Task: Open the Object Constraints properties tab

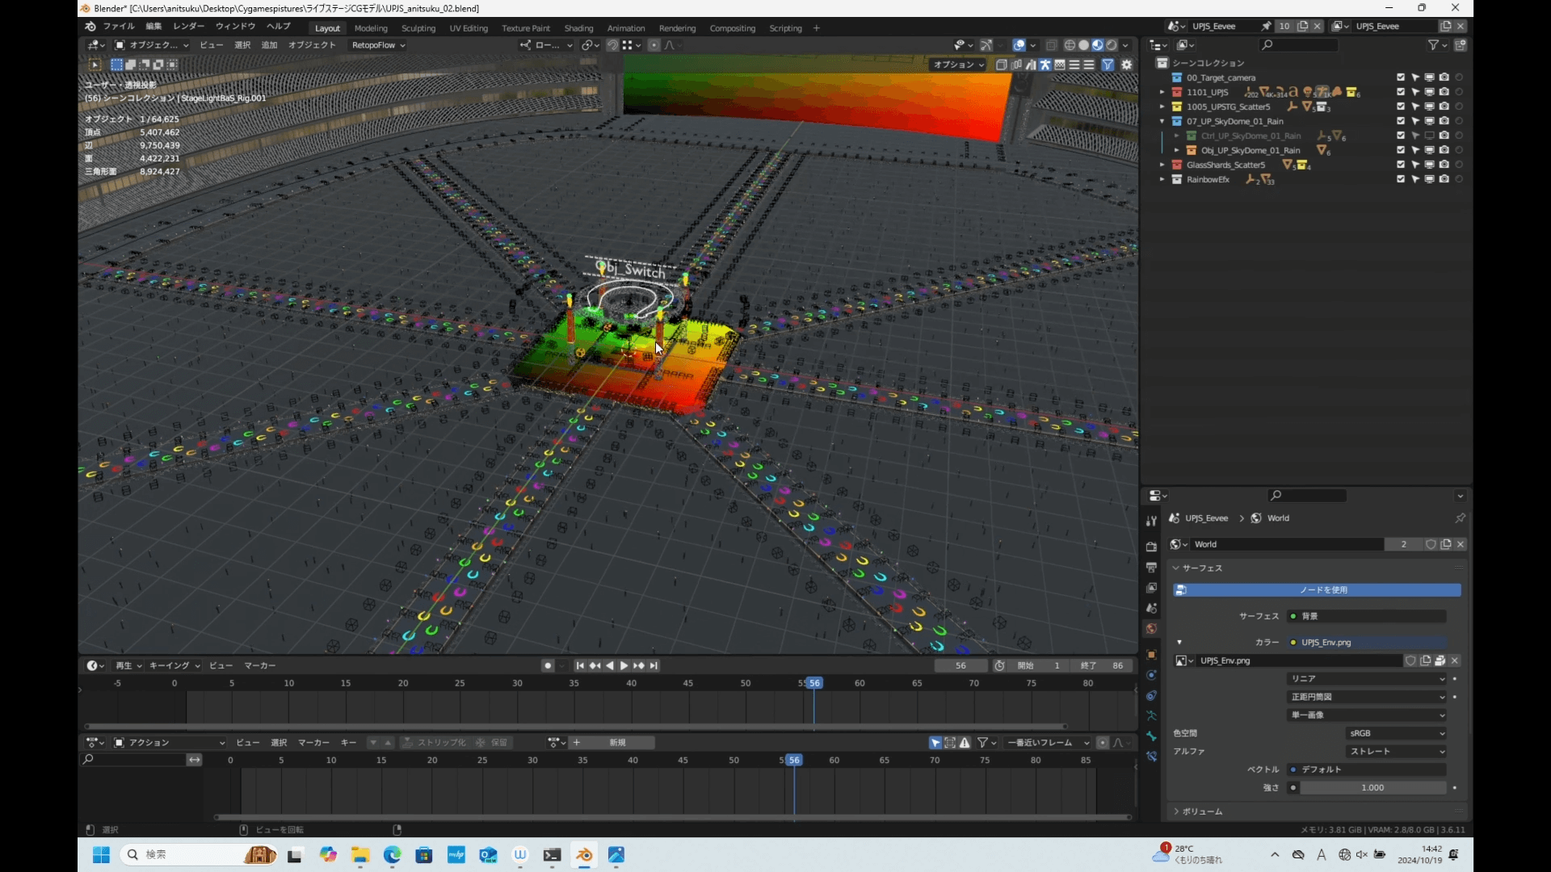Action: pos(1151,695)
